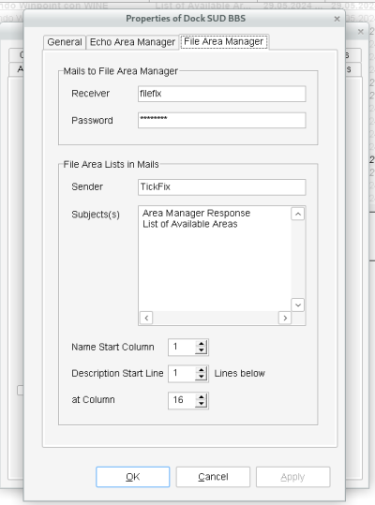Select 'Area Manager Response' subject line
Screen dimensions: 375x505
pos(196,213)
